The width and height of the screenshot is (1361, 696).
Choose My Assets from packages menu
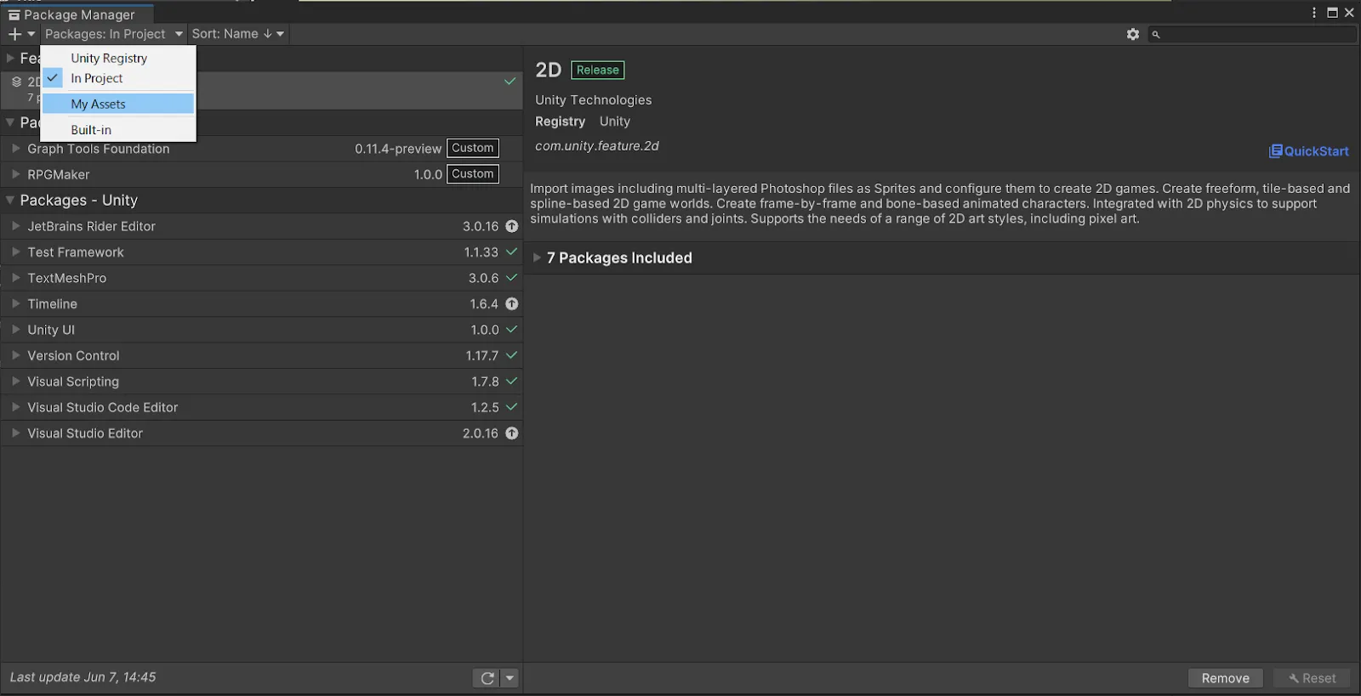tap(119, 104)
